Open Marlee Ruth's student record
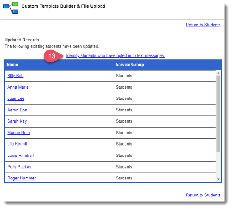 [19, 133]
